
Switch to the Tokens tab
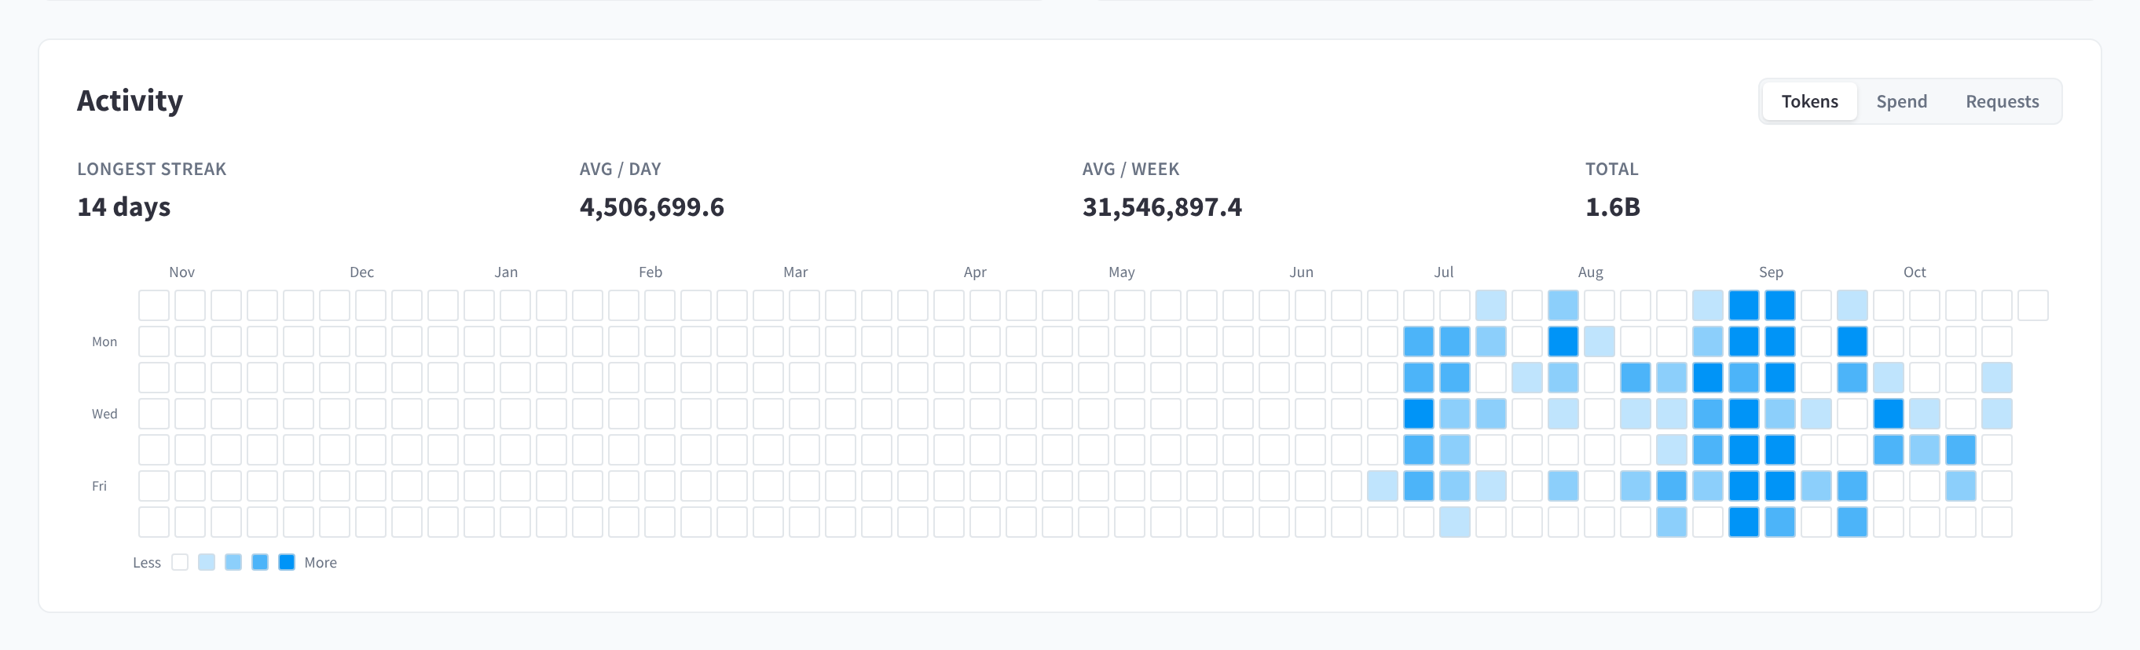(x=1809, y=101)
